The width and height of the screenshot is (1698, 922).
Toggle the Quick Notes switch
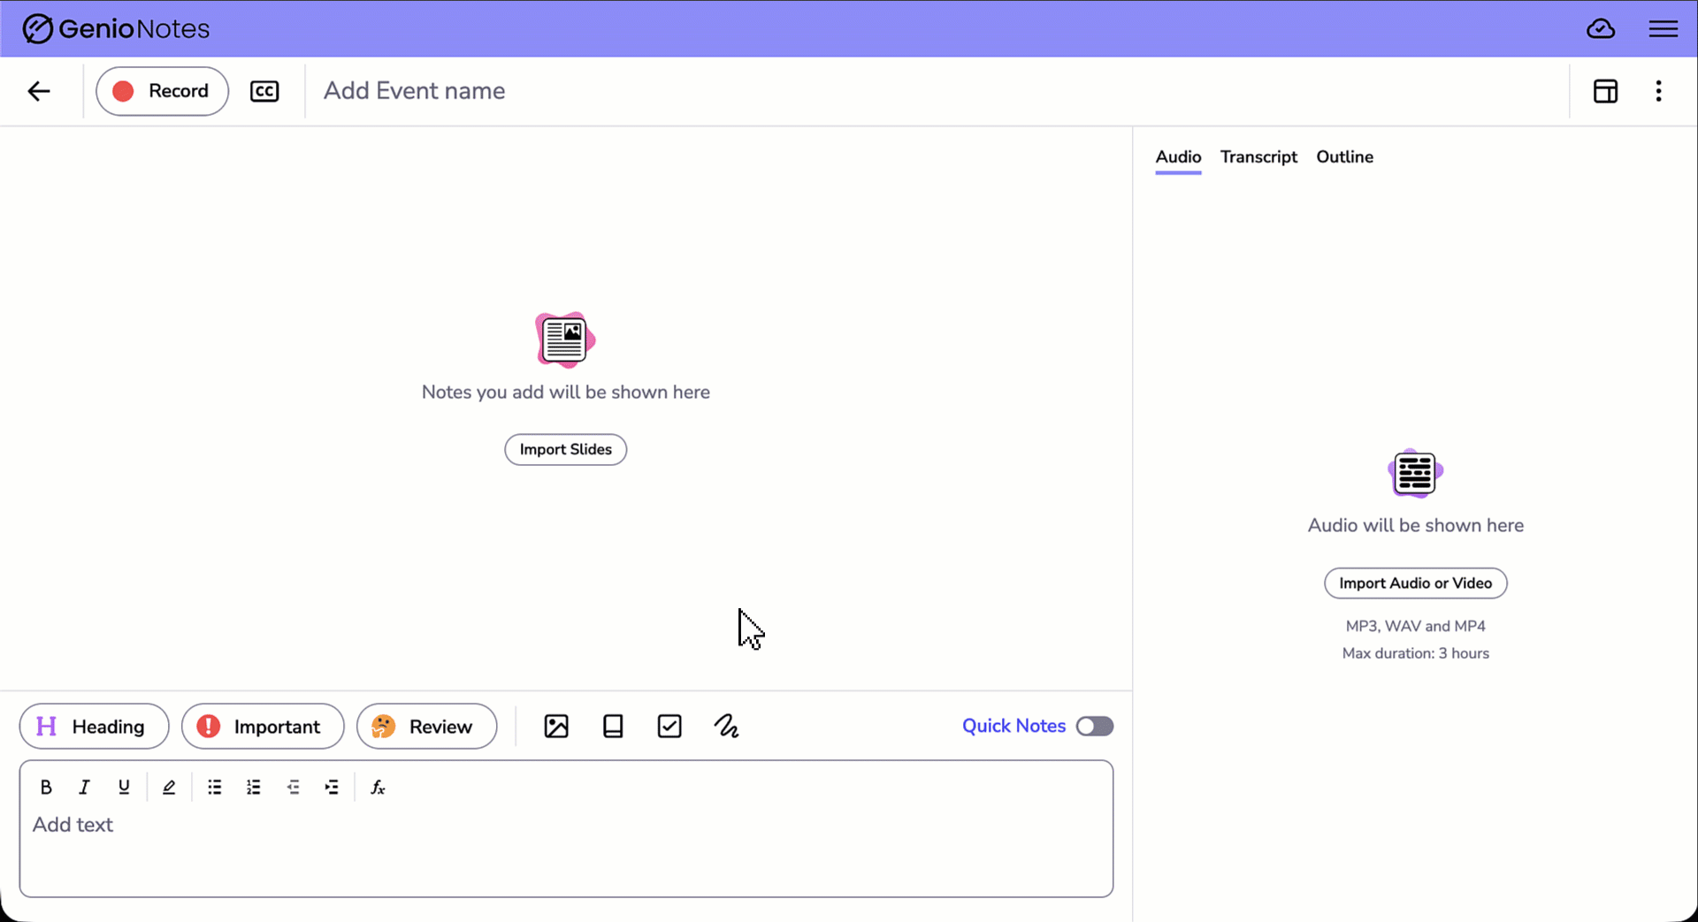pyautogui.click(x=1095, y=727)
